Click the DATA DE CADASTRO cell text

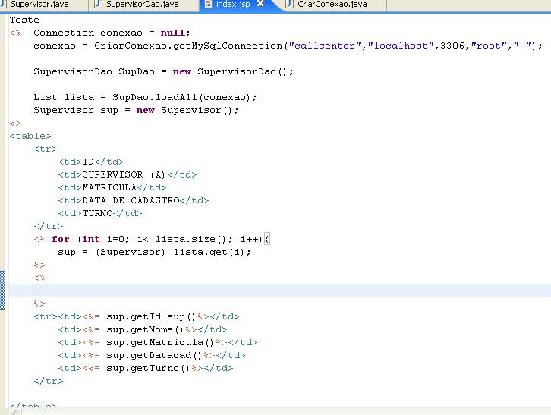[131, 200]
